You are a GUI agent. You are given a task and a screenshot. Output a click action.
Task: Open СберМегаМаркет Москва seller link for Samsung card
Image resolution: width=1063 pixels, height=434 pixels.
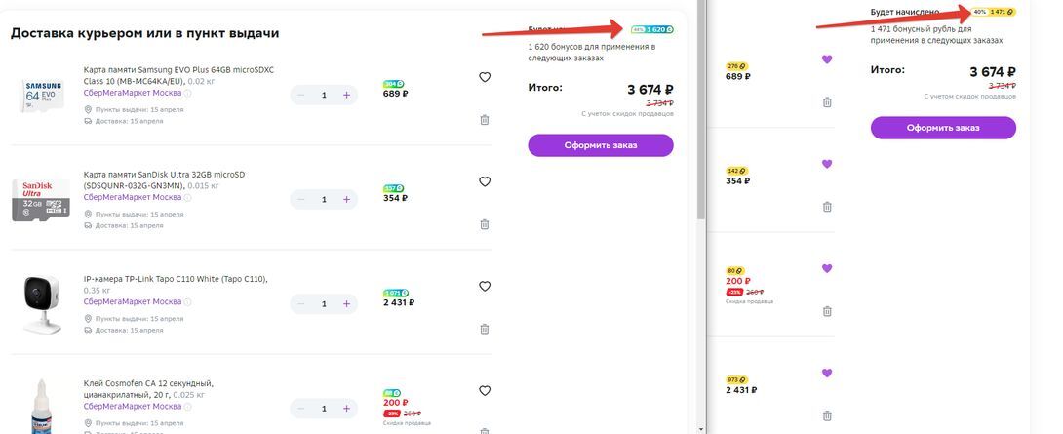tap(133, 93)
